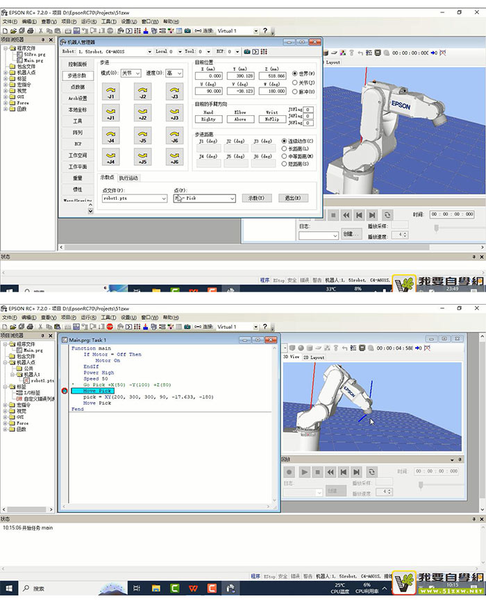Viewport: 486px width, 601px height.
Task: Jog joint with the -J1 button
Action: [111, 92]
